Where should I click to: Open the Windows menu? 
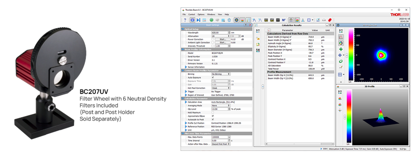pyautogui.click(x=211, y=14)
